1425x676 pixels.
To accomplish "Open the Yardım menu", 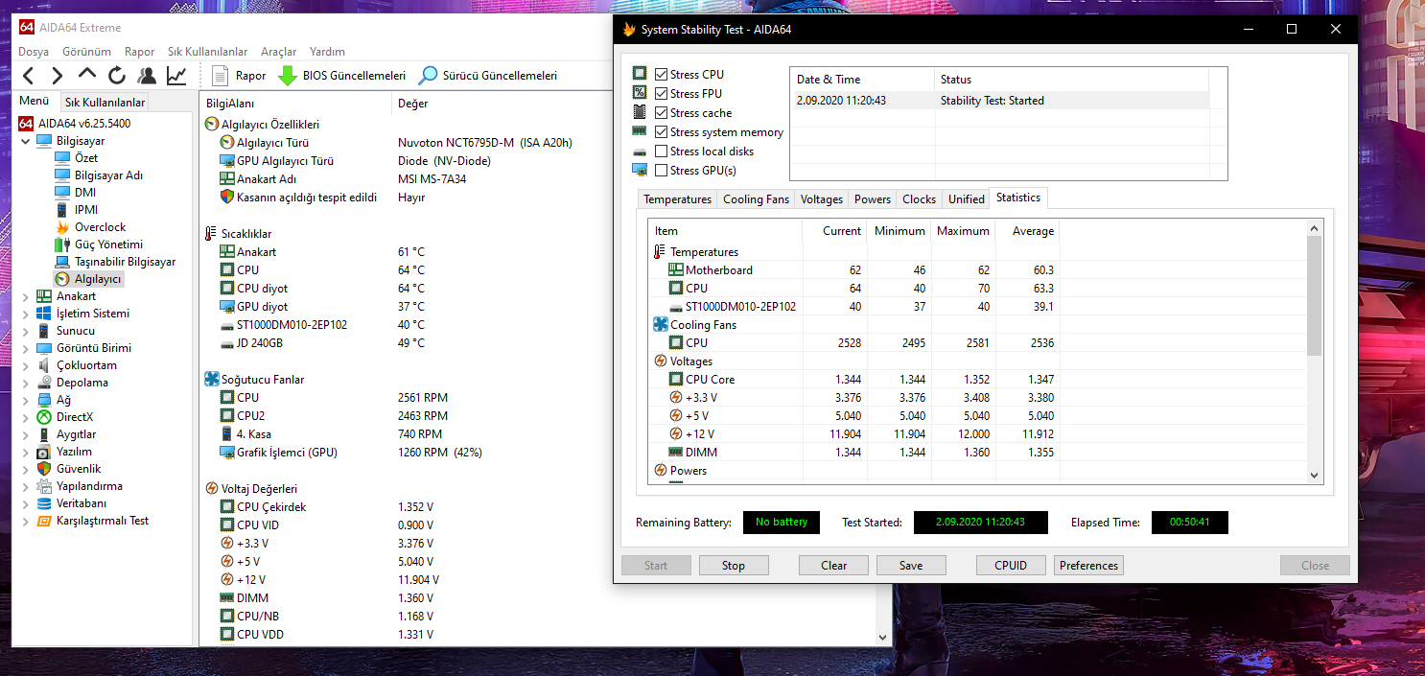I will [327, 52].
